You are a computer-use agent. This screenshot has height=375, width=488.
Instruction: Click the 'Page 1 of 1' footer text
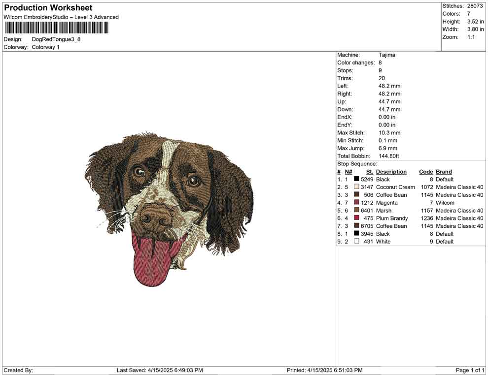click(x=470, y=370)
